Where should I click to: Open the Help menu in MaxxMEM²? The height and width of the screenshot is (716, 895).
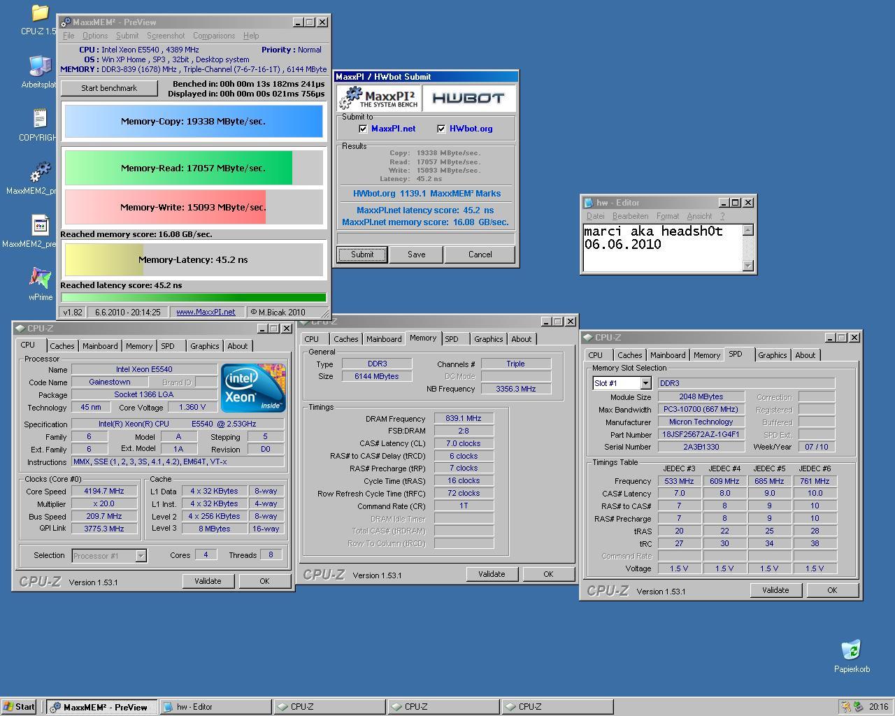[251, 36]
